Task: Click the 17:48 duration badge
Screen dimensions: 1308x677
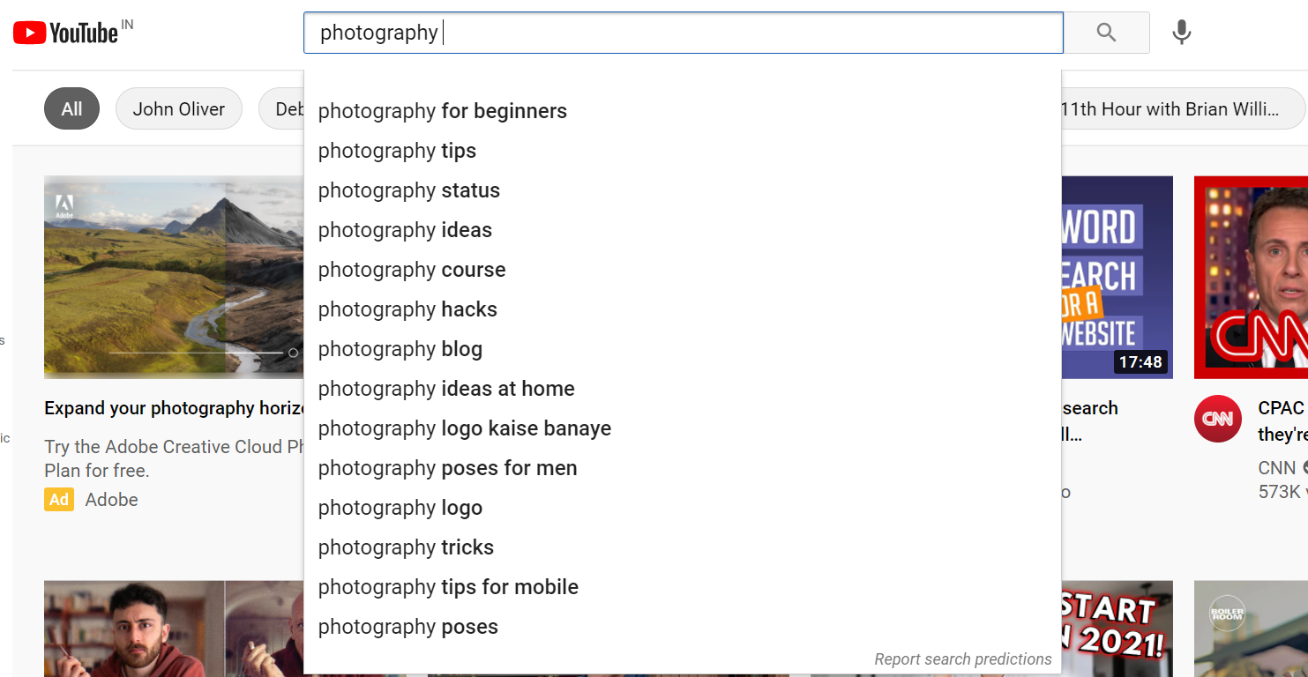Action: [1142, 361]
